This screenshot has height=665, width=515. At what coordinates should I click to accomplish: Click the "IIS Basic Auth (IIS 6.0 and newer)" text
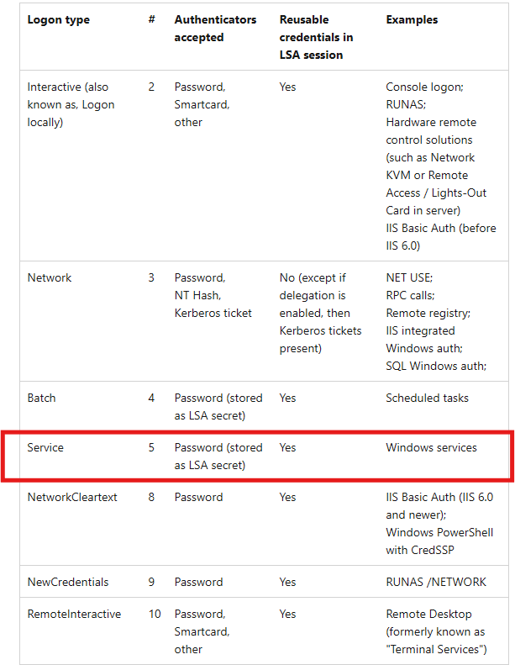[440, 505]
